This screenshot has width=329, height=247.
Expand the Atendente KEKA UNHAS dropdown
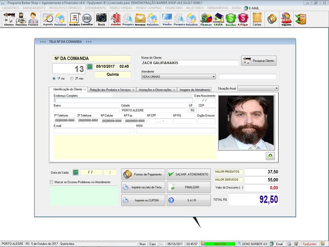(213, 77)
